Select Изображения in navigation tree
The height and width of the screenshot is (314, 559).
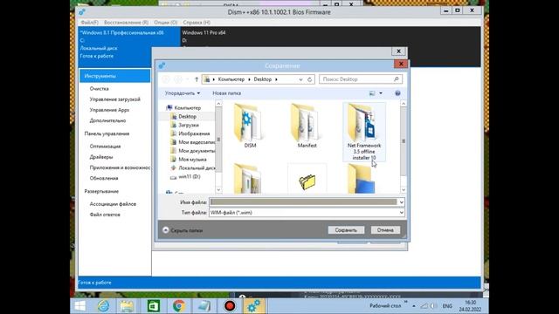(x=194, y=133)
